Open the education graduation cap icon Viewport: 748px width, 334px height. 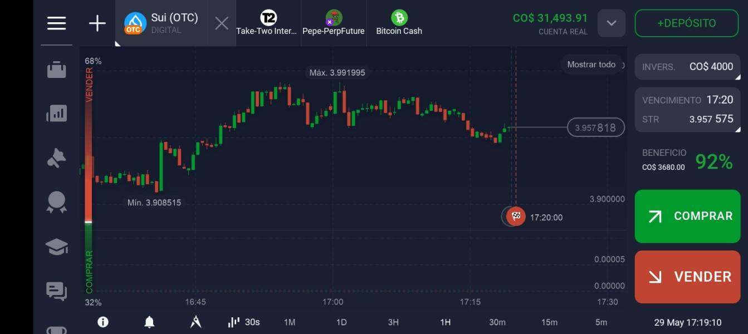pos(56,247)
